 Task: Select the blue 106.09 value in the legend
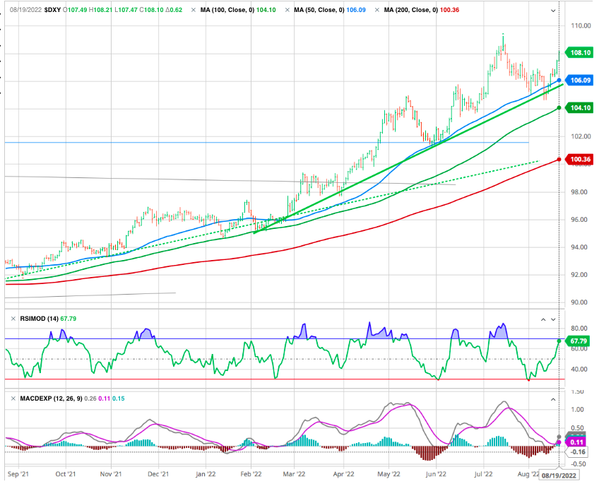[356, 10]
